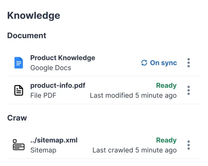This screenshot has width=208, height=166.
Task: Click the PDF document file icon
Action: [x=19, y=90]
